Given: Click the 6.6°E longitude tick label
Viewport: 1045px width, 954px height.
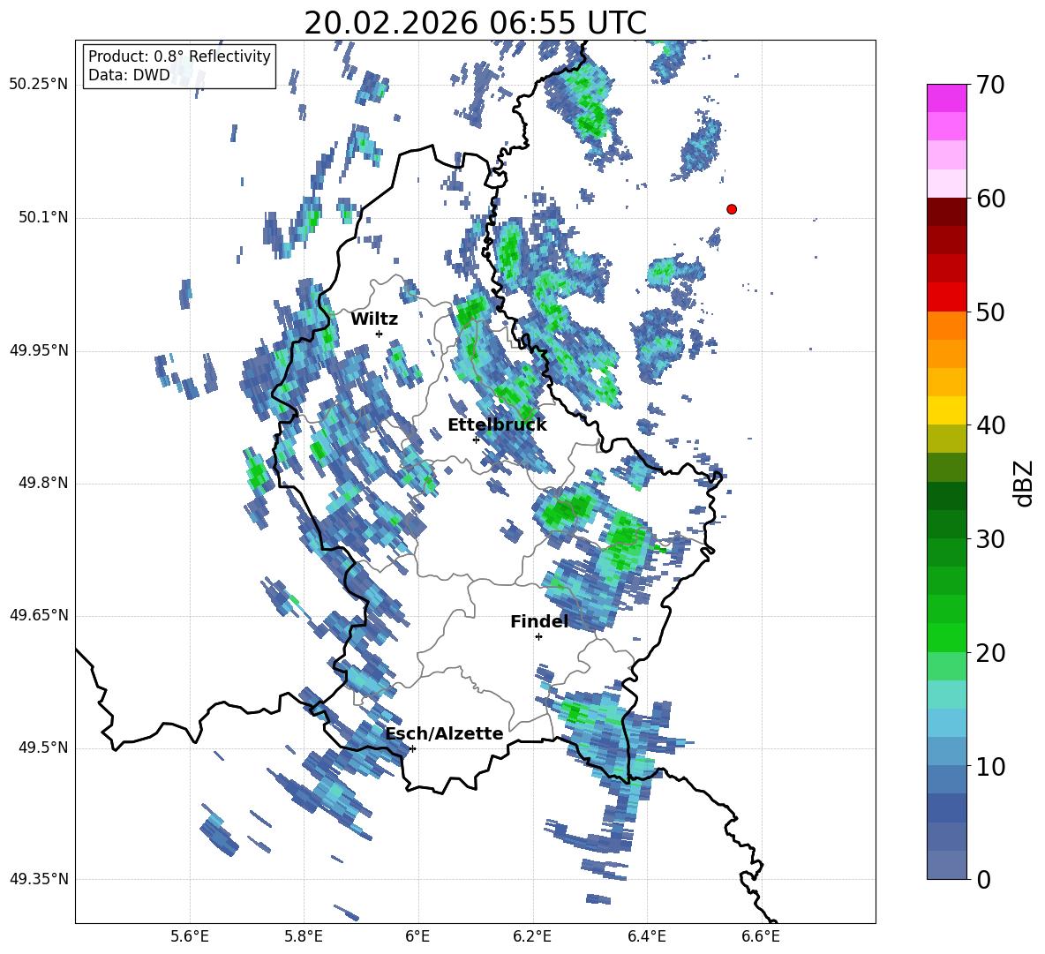Looking at the screenshot, I should coord(761,936).
